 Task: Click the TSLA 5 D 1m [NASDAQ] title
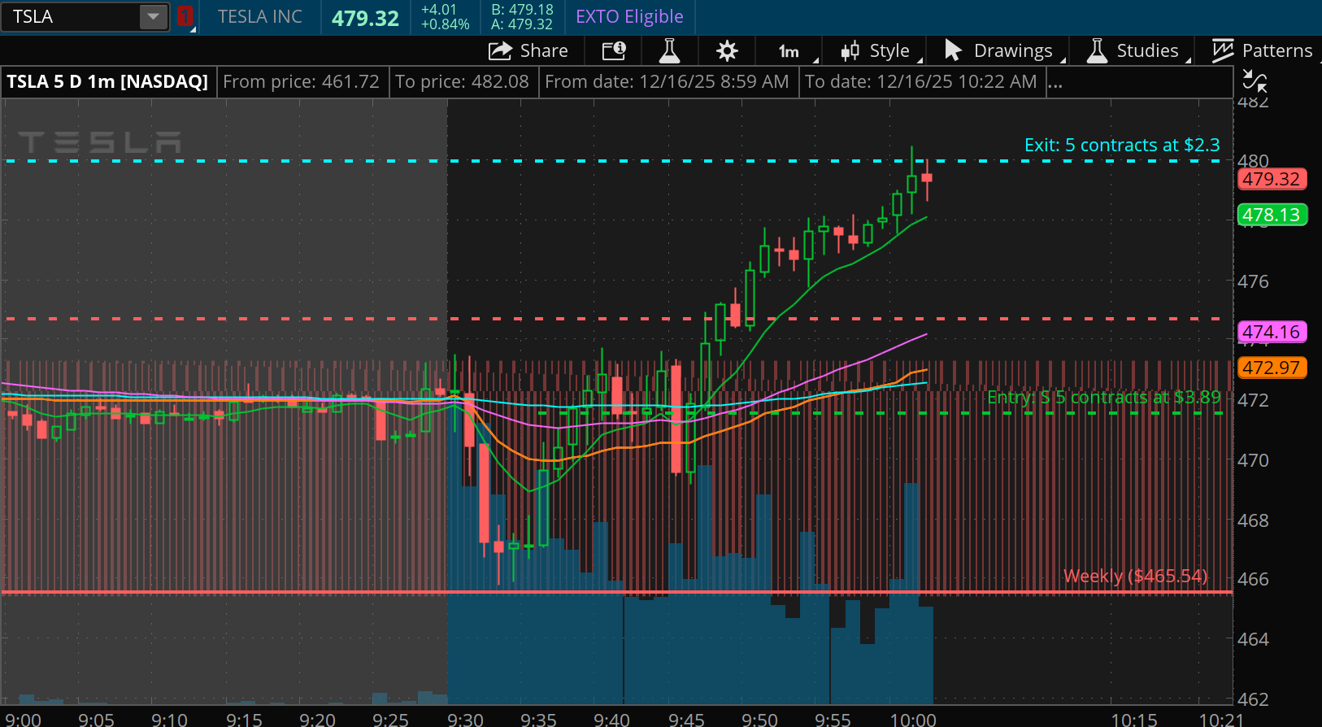click(x=107, y=82)
